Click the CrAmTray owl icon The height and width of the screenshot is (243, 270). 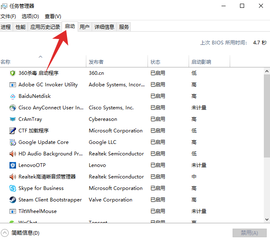tap(13, 119)
